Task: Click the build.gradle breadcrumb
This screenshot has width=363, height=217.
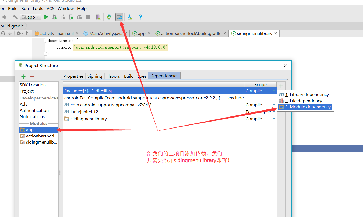Action: (x=12, y=26)
